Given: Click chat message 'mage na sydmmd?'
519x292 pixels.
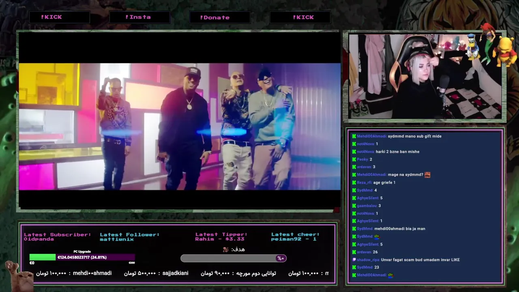Looking at the screenshot, I should pos(405,175).
